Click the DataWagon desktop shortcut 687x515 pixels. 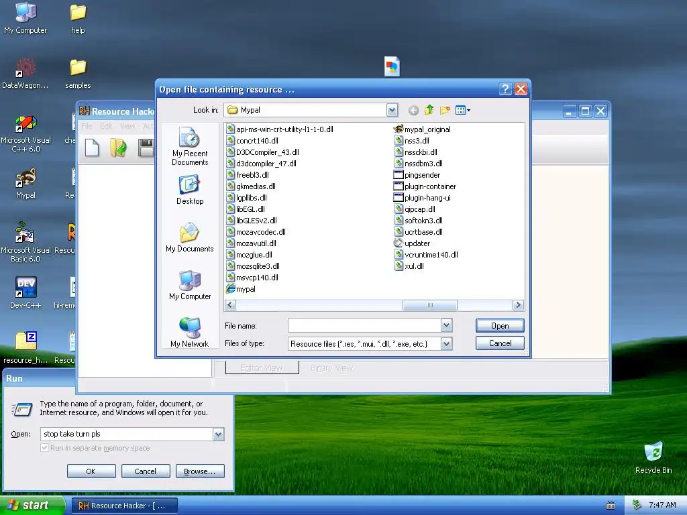tap(25, 74)
